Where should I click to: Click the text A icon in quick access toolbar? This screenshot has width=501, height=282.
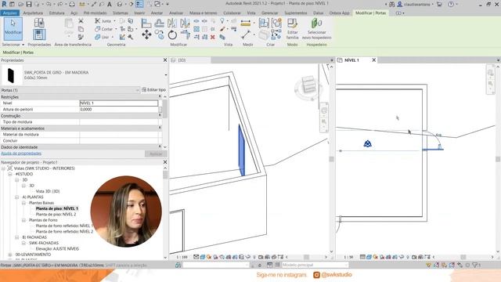click(110, 4)
